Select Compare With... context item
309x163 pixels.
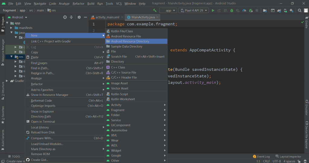65,138
